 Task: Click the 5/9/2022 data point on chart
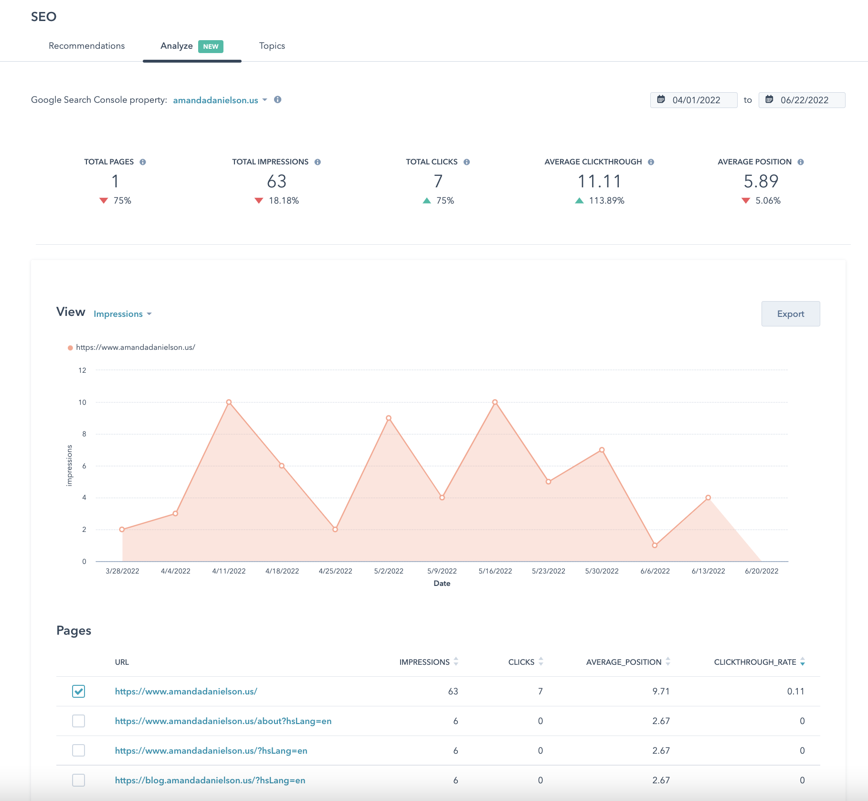(x=442, y=498)
